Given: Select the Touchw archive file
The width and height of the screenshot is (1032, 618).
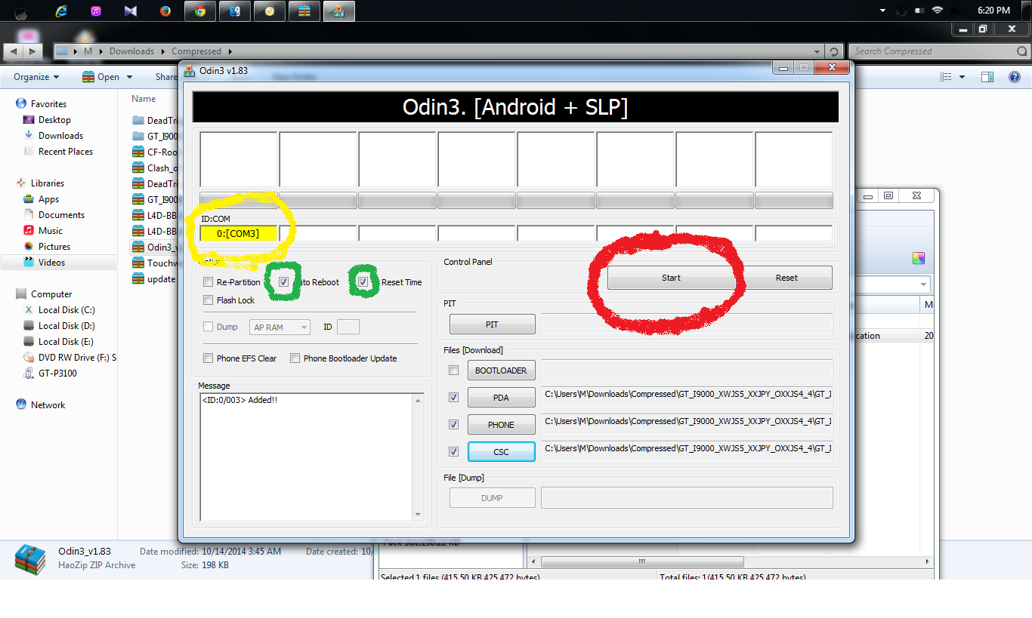Looking at the screenshot, I should coord(155,263).
